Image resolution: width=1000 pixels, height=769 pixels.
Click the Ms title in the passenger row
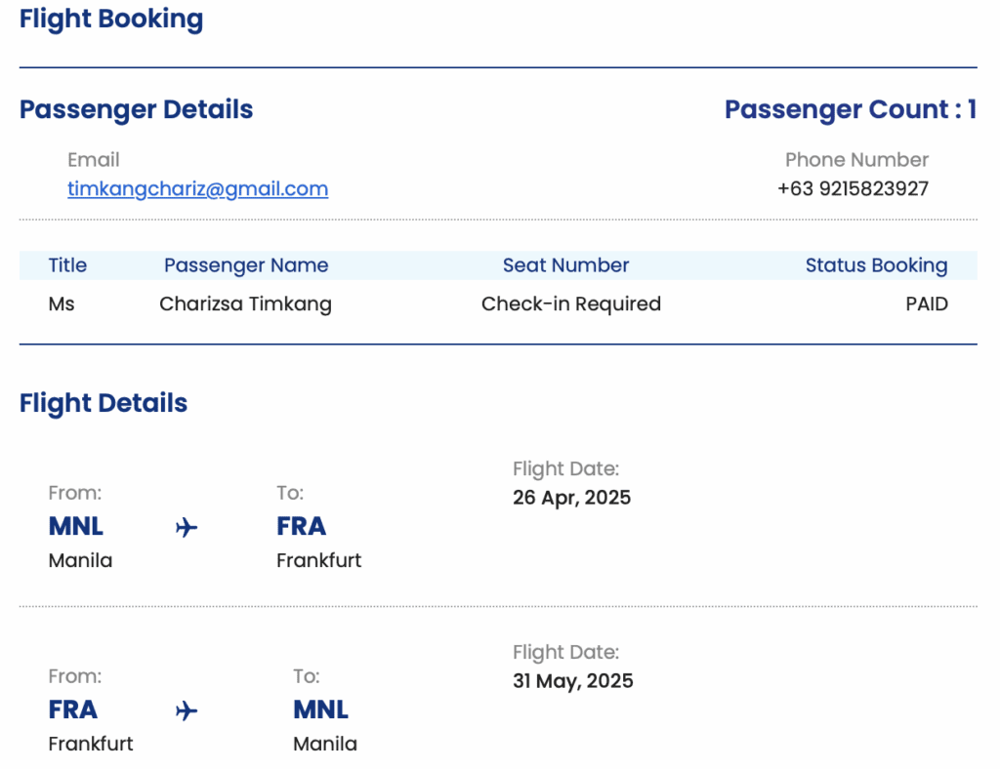[x=62, y=304]
